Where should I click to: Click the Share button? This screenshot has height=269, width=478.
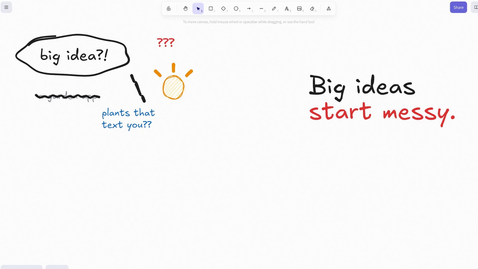pyautogui.click(x=458, y=7)
